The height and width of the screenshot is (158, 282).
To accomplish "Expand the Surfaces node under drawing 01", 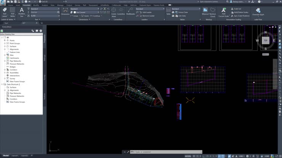I will pos(5,46).
